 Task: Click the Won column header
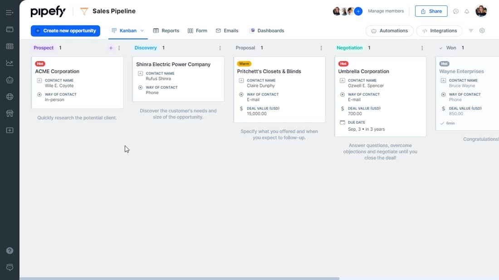click(451, 48)
